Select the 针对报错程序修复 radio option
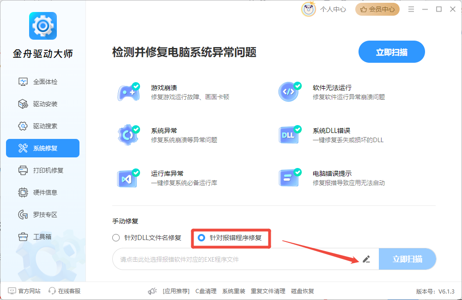 coord(230,238)
